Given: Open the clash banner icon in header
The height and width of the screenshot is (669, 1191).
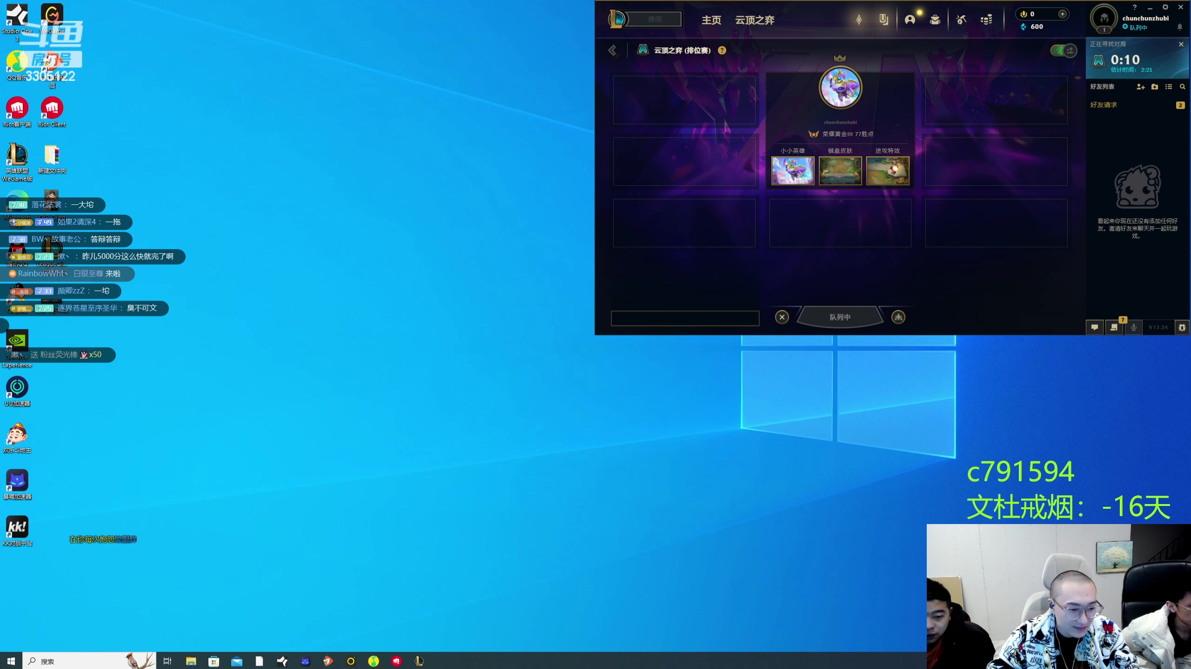Looking at the screenshot, I should (883, 20).
